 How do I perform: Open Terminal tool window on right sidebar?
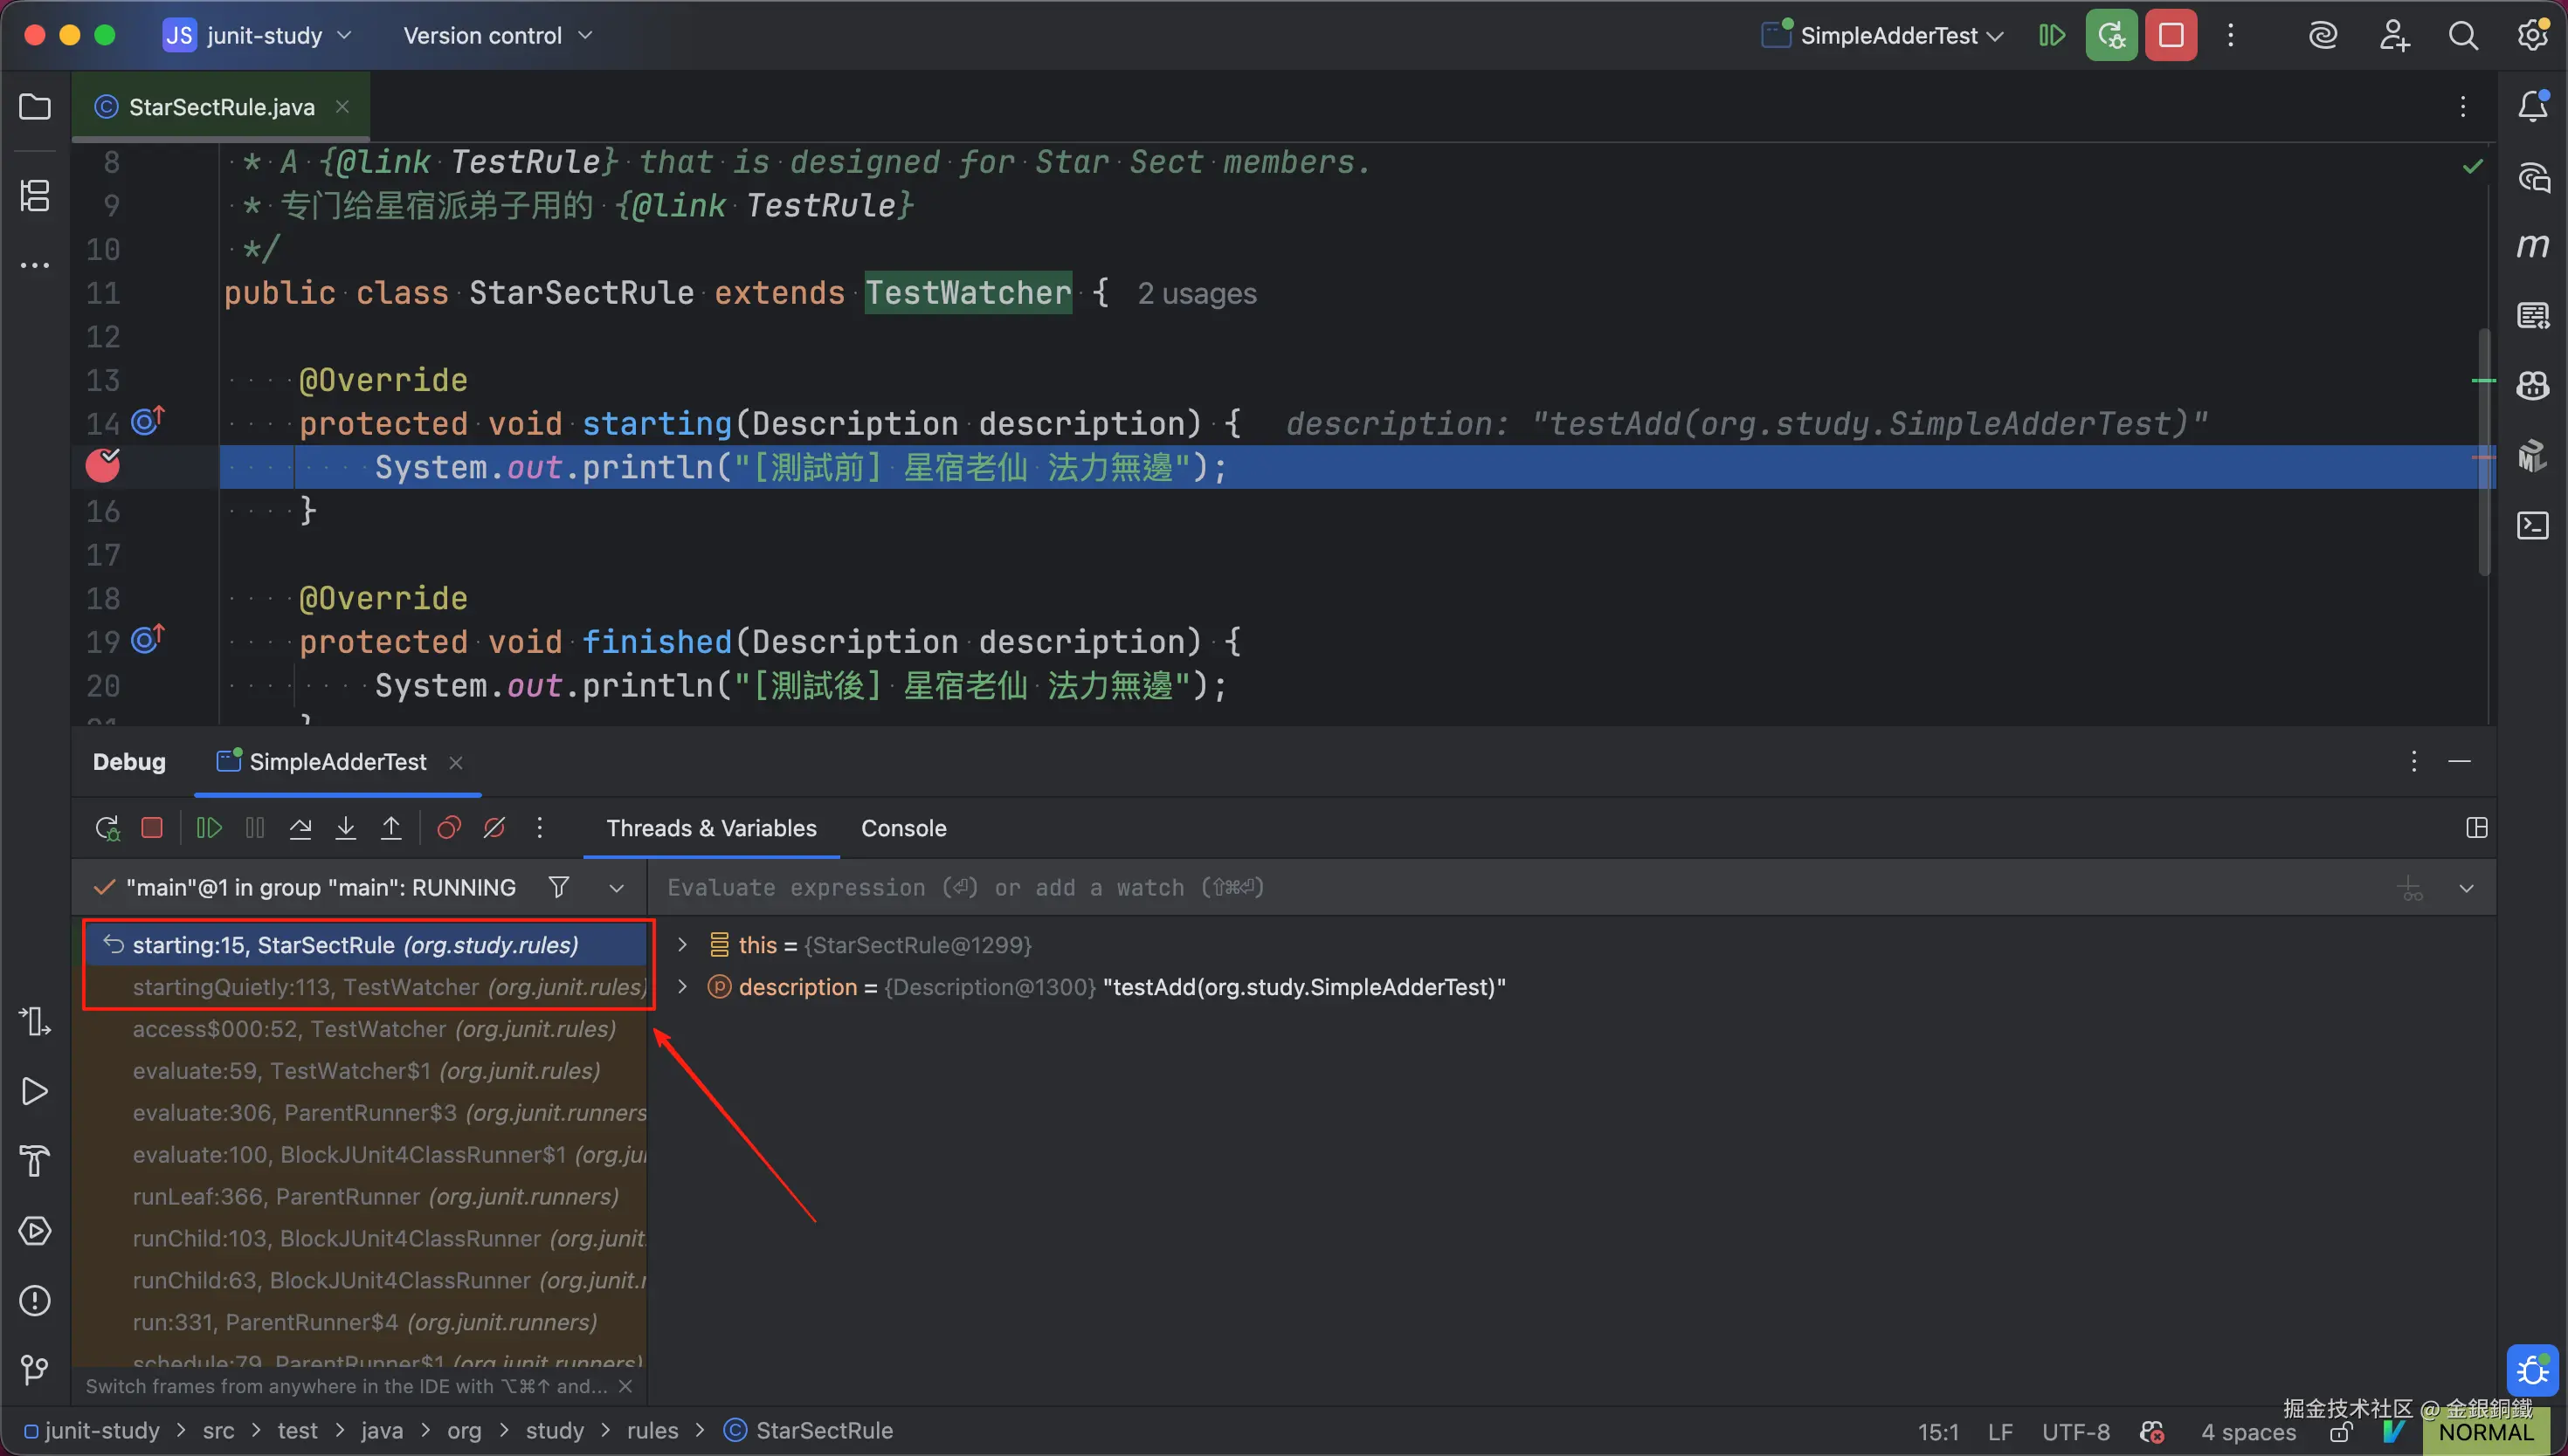click(2532, 526)
